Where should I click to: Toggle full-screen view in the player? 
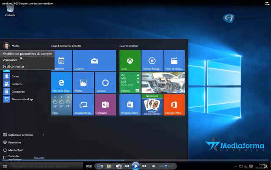265,166
